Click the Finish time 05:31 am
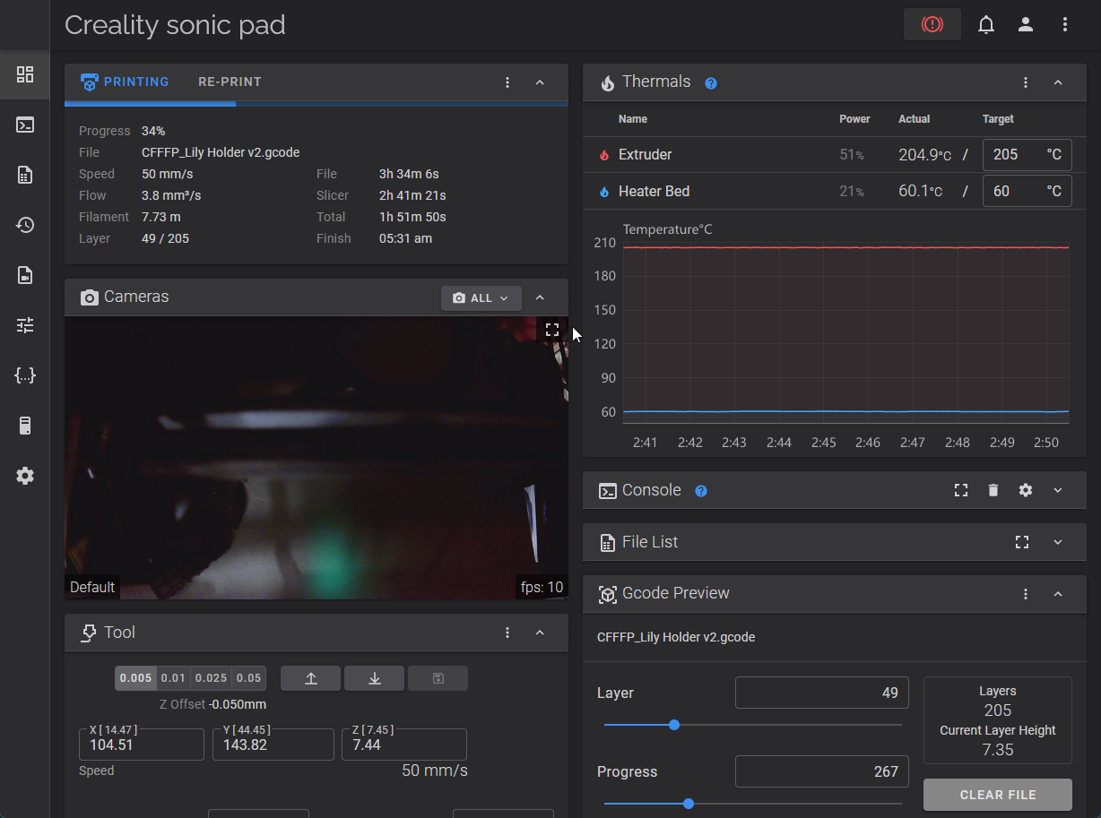This screenshot has height=818, width=1101. (x=406, y=238)
